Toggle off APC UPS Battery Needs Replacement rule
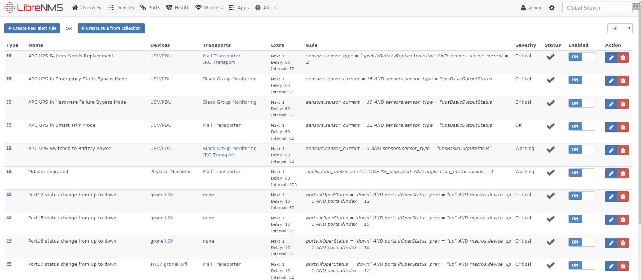This screenshot has width=641, height=280. point(582,57)
